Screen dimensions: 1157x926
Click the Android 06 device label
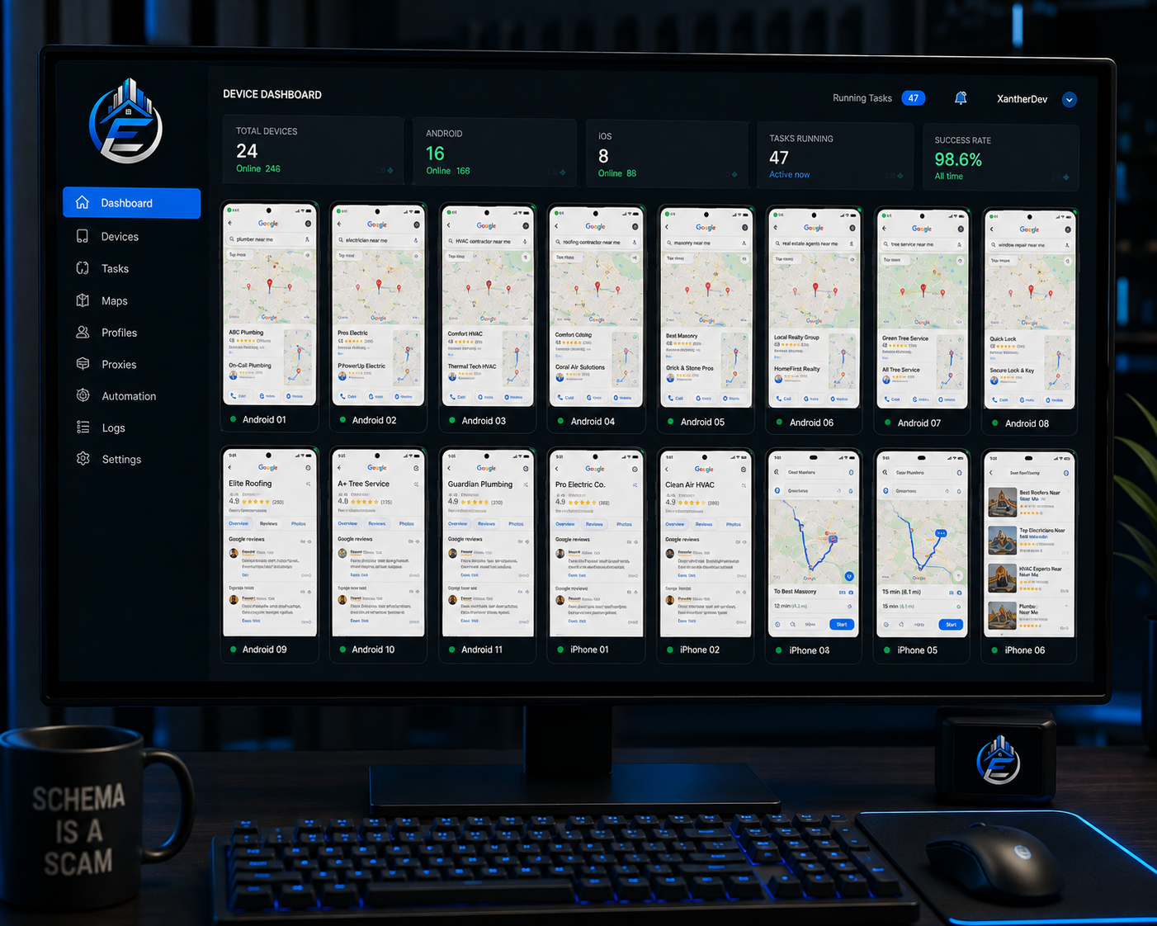click(x=811, y=423)
